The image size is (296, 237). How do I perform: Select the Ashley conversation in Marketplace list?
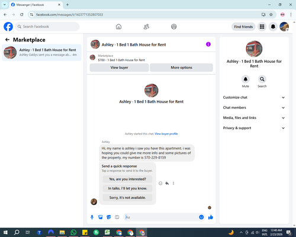pos(41,53)
